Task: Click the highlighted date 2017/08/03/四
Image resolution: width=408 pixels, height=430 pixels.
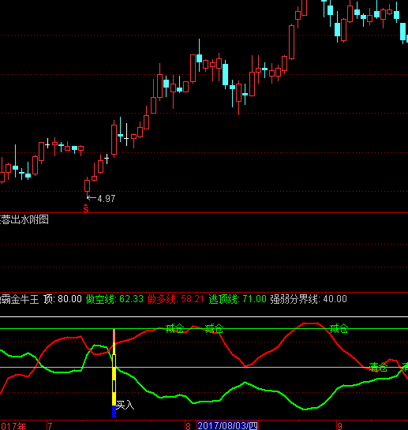Action: pos(228,426)
